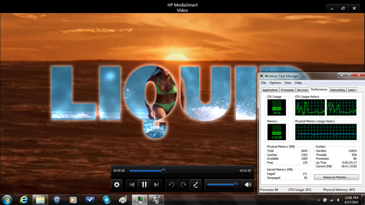365x205 pixels.
Task: Open the Windows Start menu
Action: click(7, 200)
